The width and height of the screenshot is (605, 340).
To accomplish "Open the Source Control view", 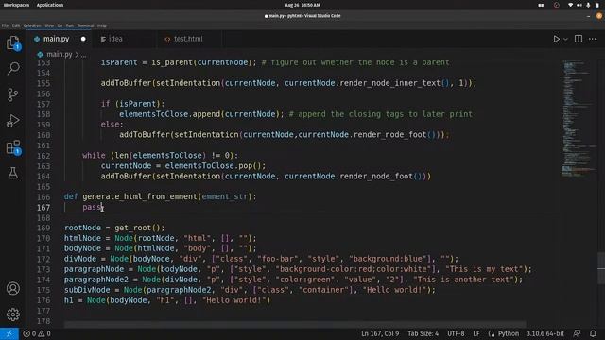I will (x=13, y=94).
